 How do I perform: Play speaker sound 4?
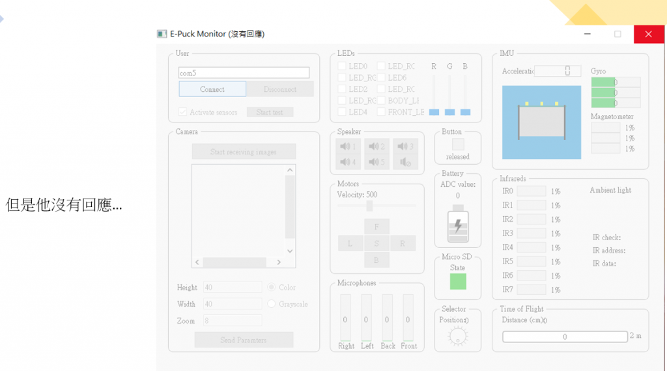348,162
